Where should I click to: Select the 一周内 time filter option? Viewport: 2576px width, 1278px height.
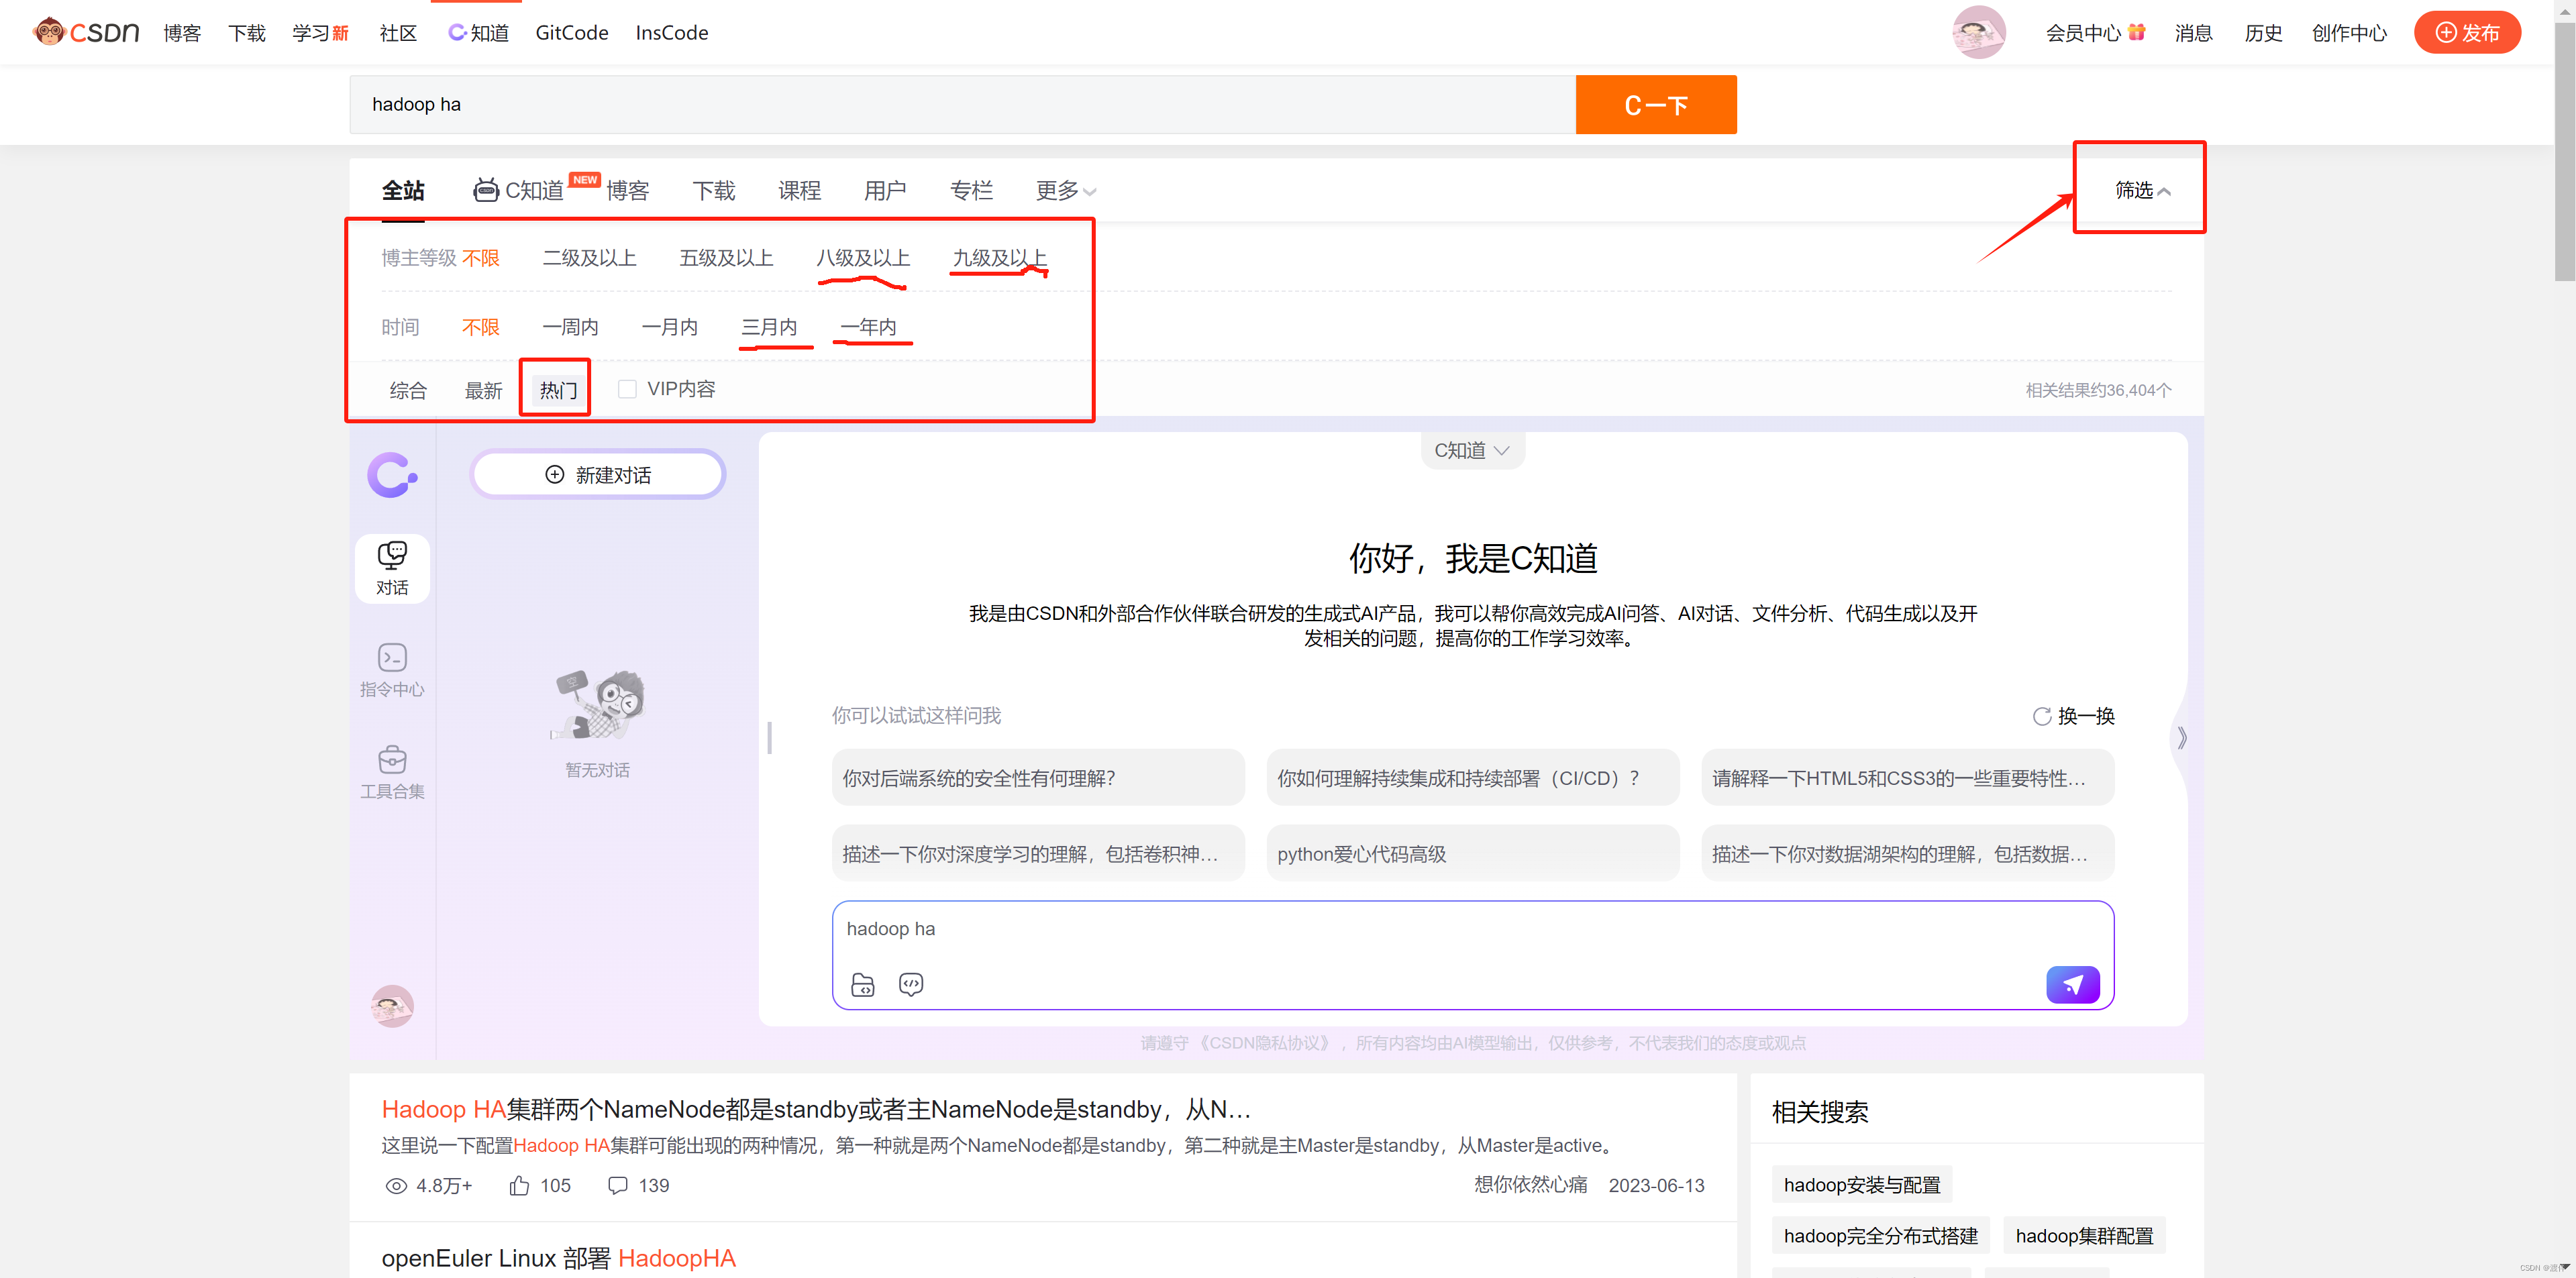(570, 327)
